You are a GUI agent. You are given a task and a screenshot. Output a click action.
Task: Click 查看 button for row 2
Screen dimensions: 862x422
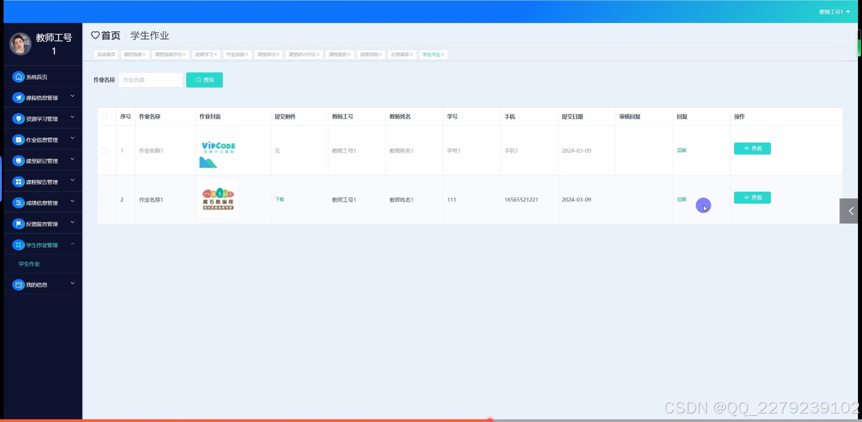pyautogui.click(x=752, y=198)
